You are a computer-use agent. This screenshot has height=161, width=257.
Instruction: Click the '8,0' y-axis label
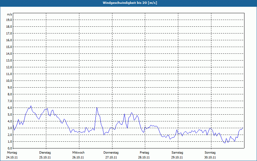[10, 94]
